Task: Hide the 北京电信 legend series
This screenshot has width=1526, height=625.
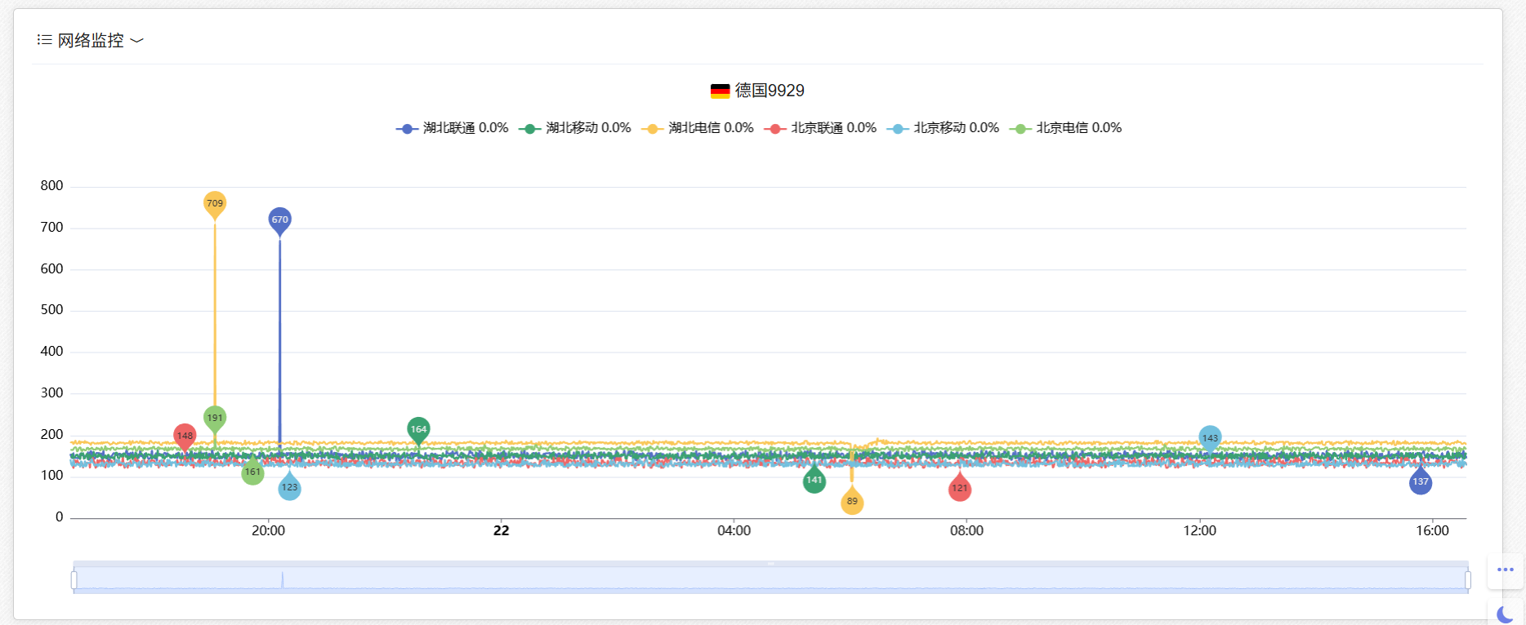Action: click(1065, 128)
